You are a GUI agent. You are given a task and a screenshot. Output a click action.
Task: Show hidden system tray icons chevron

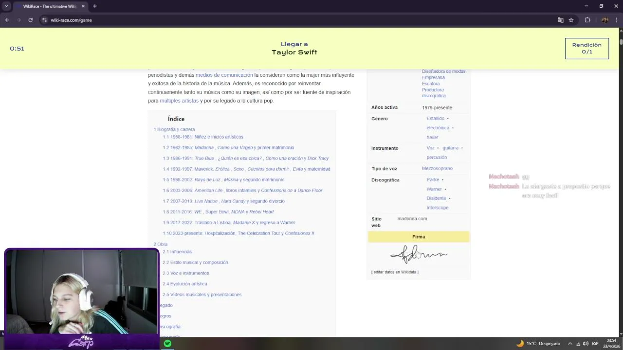point(570,344)
